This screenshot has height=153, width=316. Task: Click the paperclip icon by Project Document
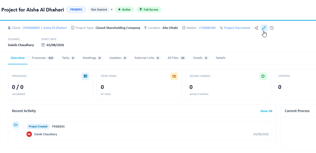[221, 28]
